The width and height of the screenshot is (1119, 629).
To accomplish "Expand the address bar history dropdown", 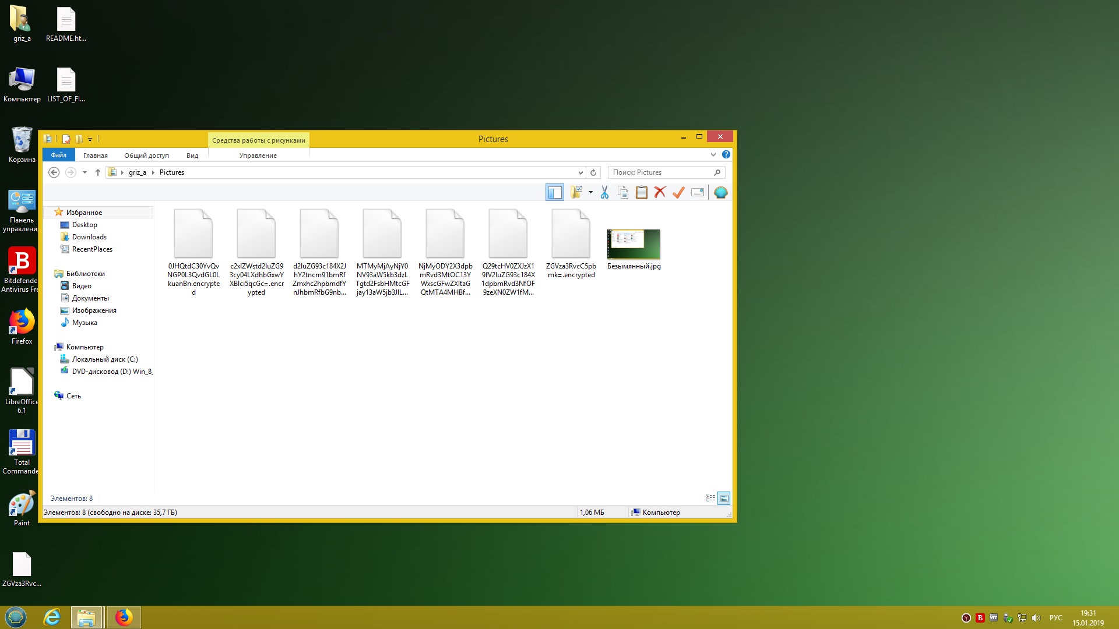I will coord(580,172).
